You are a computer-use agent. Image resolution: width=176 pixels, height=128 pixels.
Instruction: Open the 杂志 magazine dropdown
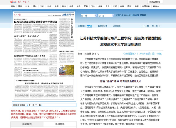106,15
